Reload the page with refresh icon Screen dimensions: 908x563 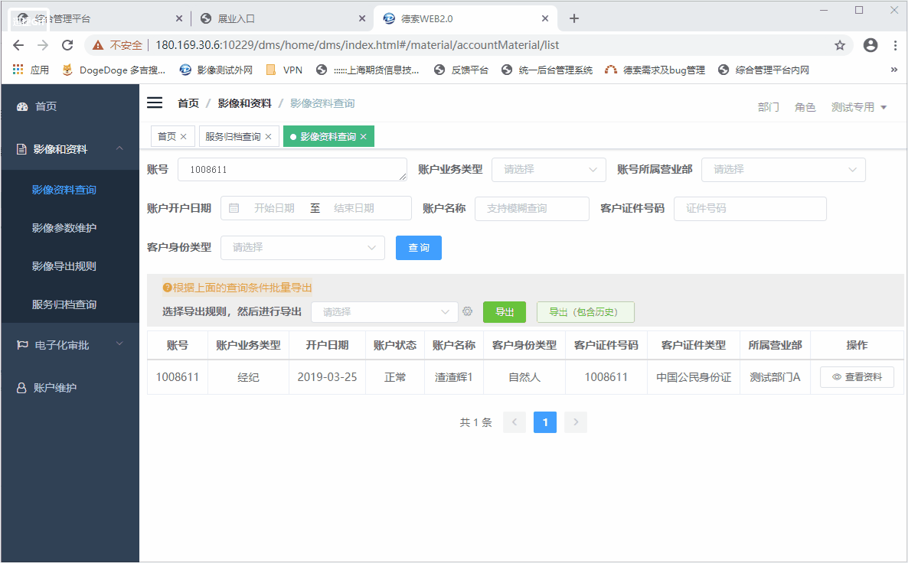coord(67,45)
